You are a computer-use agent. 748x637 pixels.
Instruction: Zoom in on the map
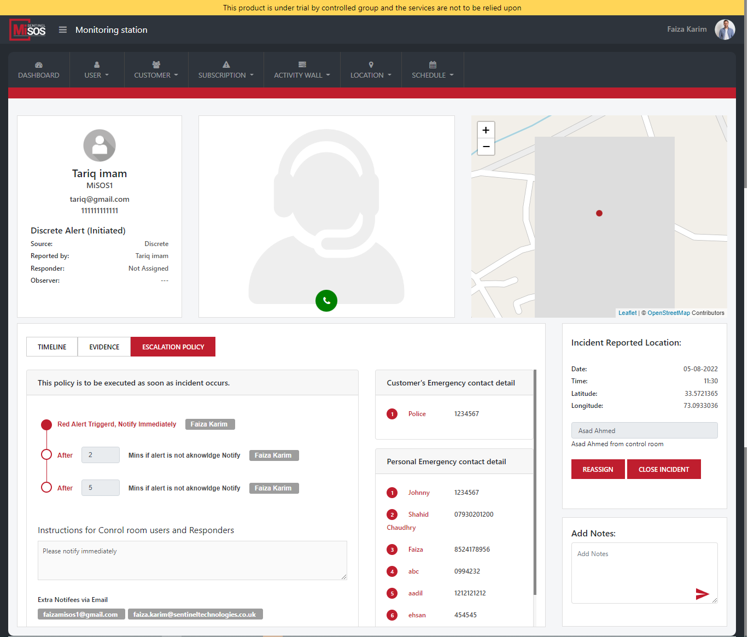486,130
